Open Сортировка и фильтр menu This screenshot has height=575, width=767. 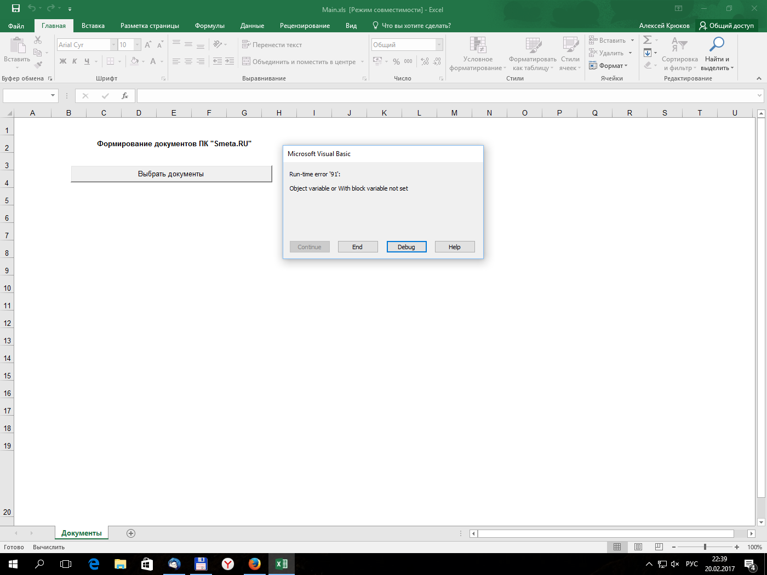pyautogui.click(x=680, y=54)
